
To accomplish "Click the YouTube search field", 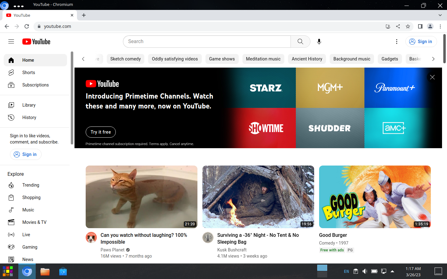I will pos(207,42).
